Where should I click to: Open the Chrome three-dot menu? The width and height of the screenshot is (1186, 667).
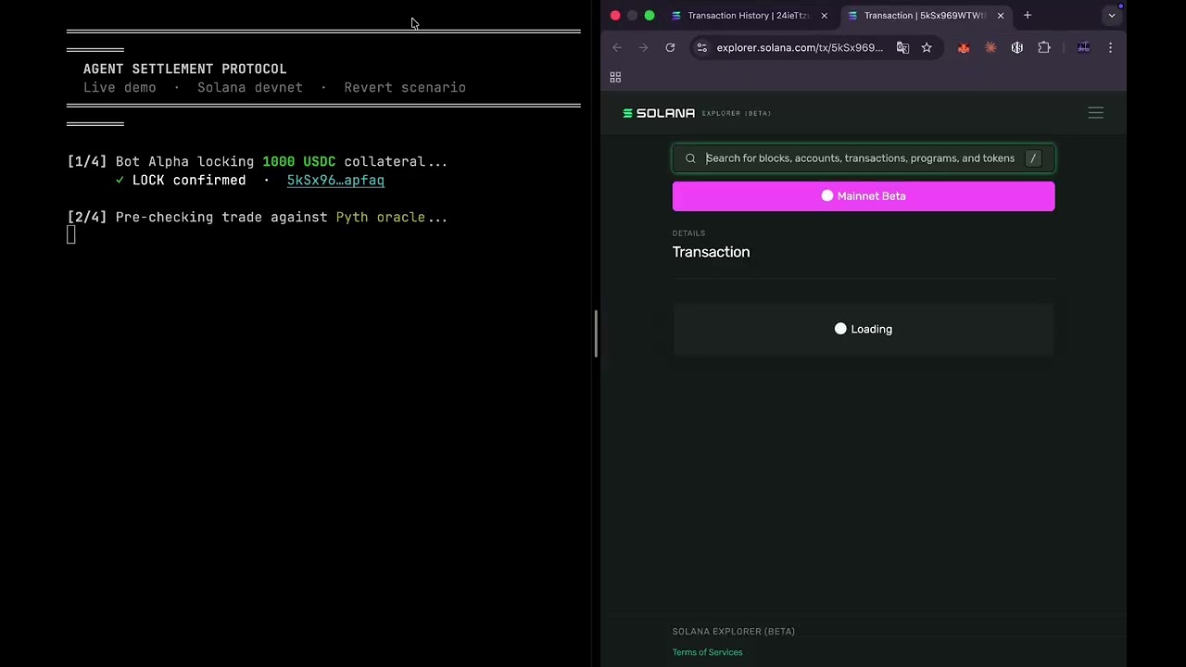(x=1110, y=47)
